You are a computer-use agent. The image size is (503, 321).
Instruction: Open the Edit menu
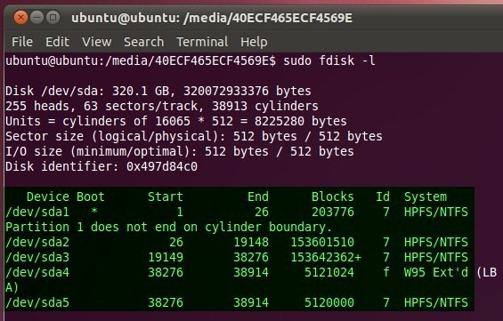pyautogui.click(x=57, y=42)
